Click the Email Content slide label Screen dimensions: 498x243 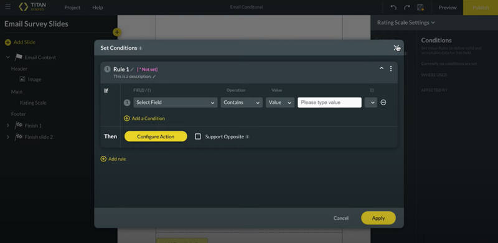tap(40, 57)
